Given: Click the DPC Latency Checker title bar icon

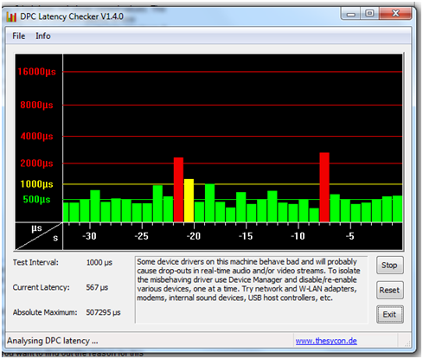Looking at the screenshot, I should [11, 16].
